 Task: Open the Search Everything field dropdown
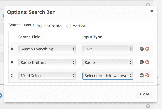pos(47,49)
